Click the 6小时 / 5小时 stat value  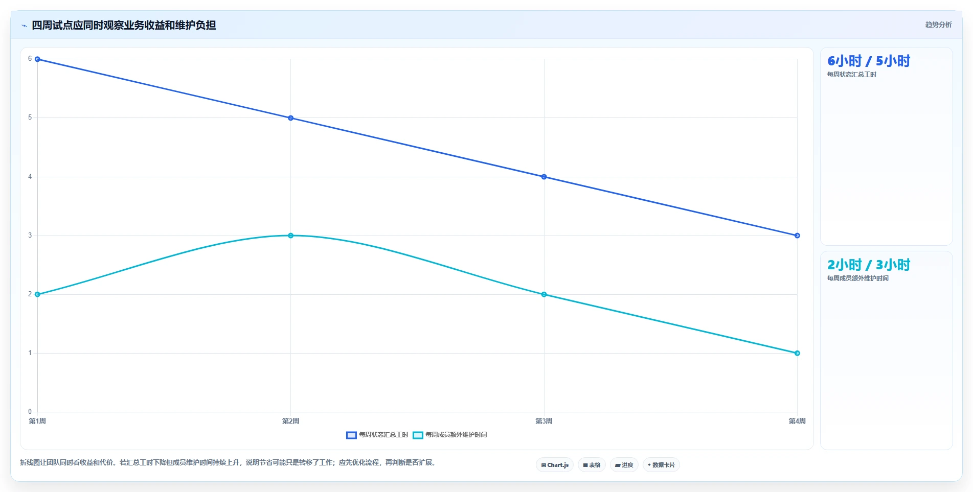tap(869, 61)
